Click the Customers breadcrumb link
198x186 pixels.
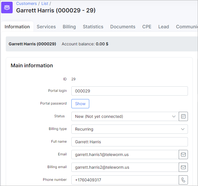(26, 3)
